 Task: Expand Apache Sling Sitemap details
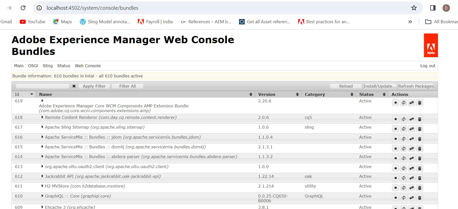click(x=42, y=127)
